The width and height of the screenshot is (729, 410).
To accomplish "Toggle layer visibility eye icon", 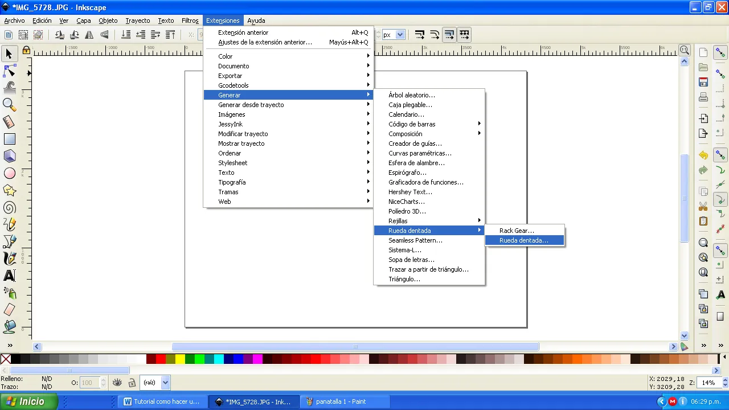I will tap(117, 383).
